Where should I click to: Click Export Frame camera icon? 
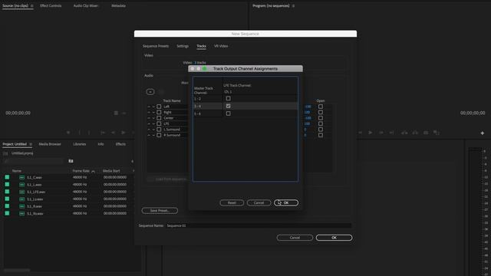pos(426,133)
